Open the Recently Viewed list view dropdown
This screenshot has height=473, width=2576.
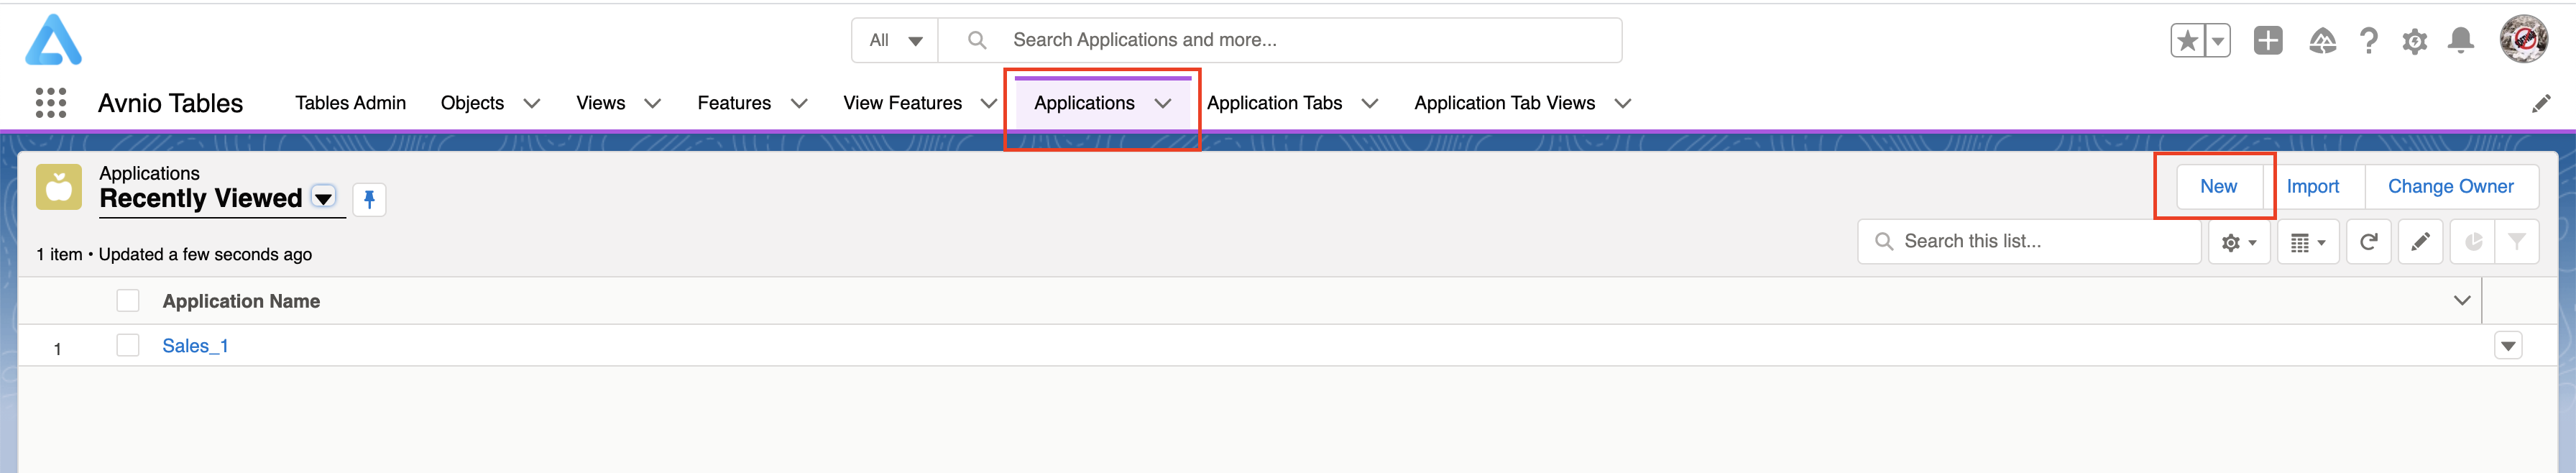(323, 198)
